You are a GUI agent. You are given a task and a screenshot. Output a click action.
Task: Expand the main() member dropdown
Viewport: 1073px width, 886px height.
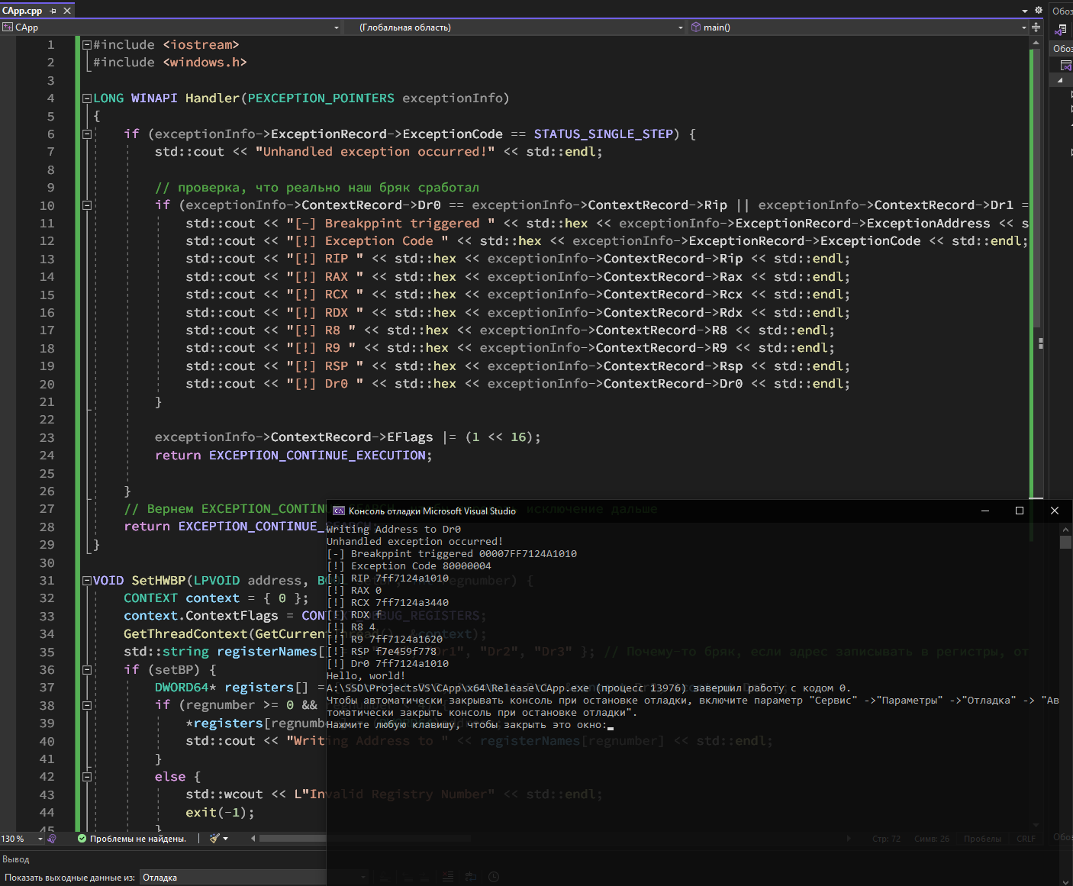(859, 27)
